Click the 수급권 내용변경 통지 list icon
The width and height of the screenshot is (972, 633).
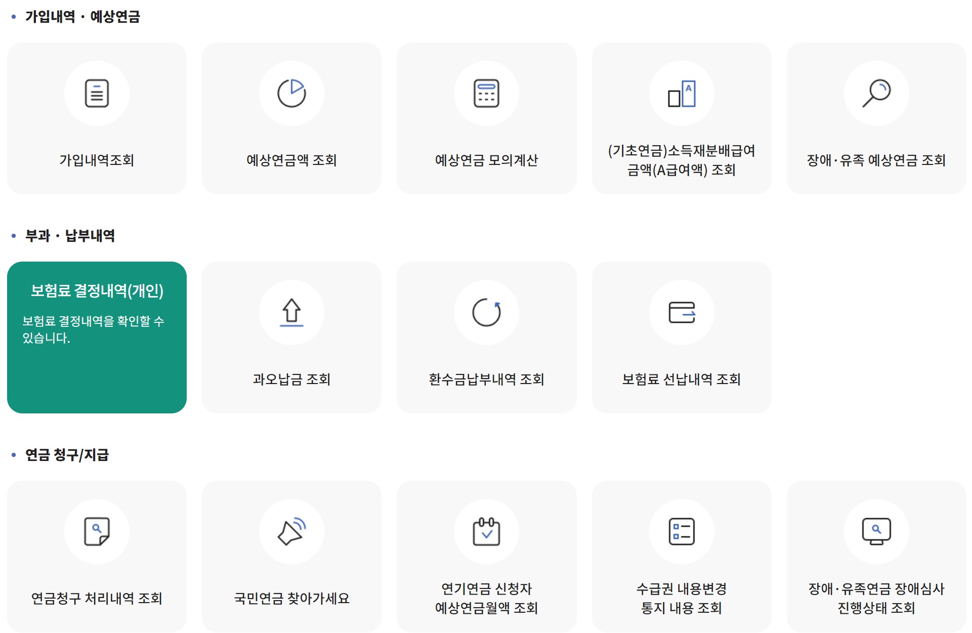682,531
